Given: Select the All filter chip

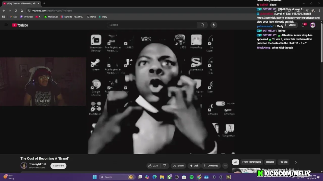Looking at the screenshot, I should 236,162.
